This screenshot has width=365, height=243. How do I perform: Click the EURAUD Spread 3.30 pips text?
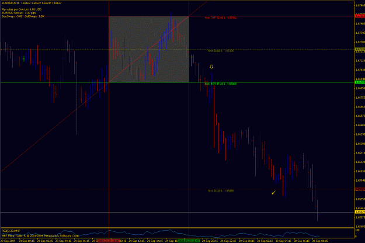[x=19, y=13]
